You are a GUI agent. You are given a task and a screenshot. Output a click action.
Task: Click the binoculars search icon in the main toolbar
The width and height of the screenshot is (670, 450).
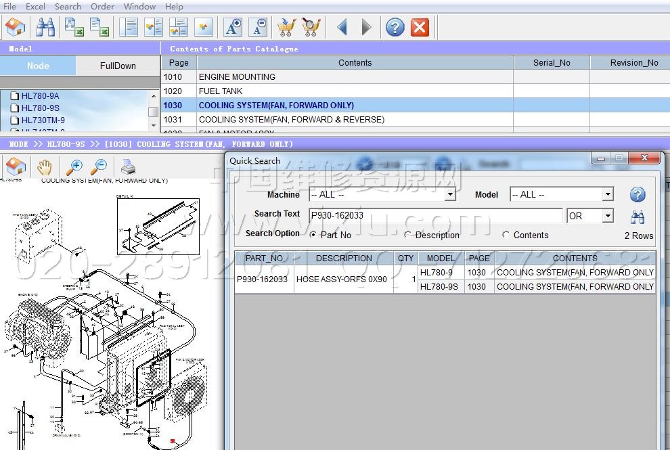click(45, 27)
